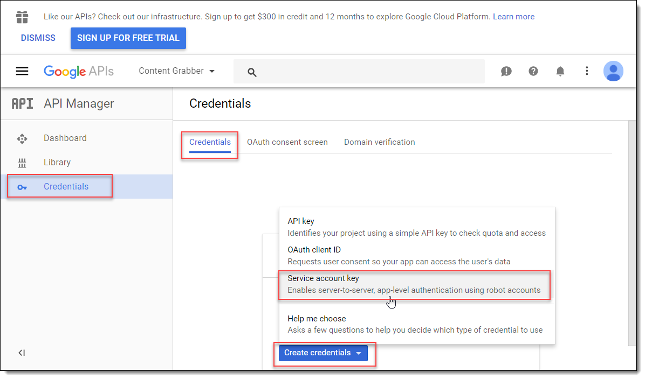Choose Service account key option
Viewport: 645px width, 379px height.
coord(417,284)
